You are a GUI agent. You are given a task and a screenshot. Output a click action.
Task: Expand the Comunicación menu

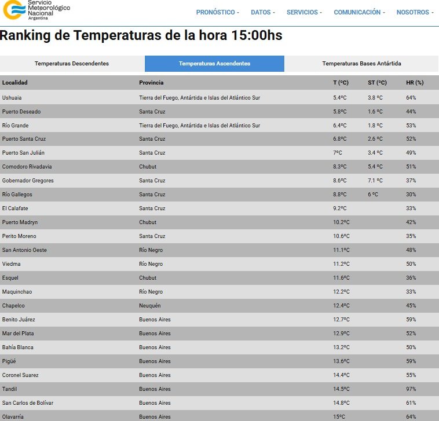pyautogui.click(x=359, y=12)
